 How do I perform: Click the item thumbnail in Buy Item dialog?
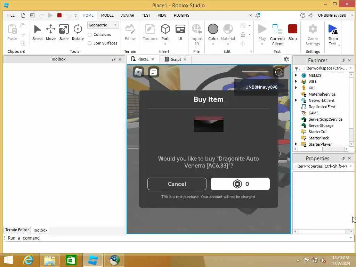pyautogui.click(x=209, y=124)
